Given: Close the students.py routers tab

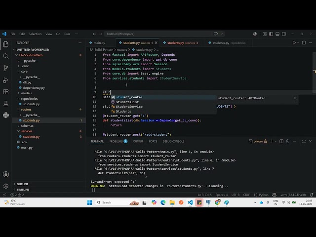Looking at the screenshot, I should [156, 43].
